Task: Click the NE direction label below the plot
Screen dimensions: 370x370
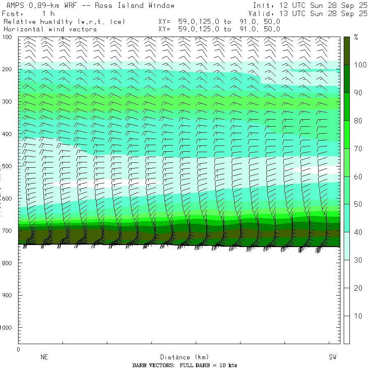Action: click(x=44, y=357)
